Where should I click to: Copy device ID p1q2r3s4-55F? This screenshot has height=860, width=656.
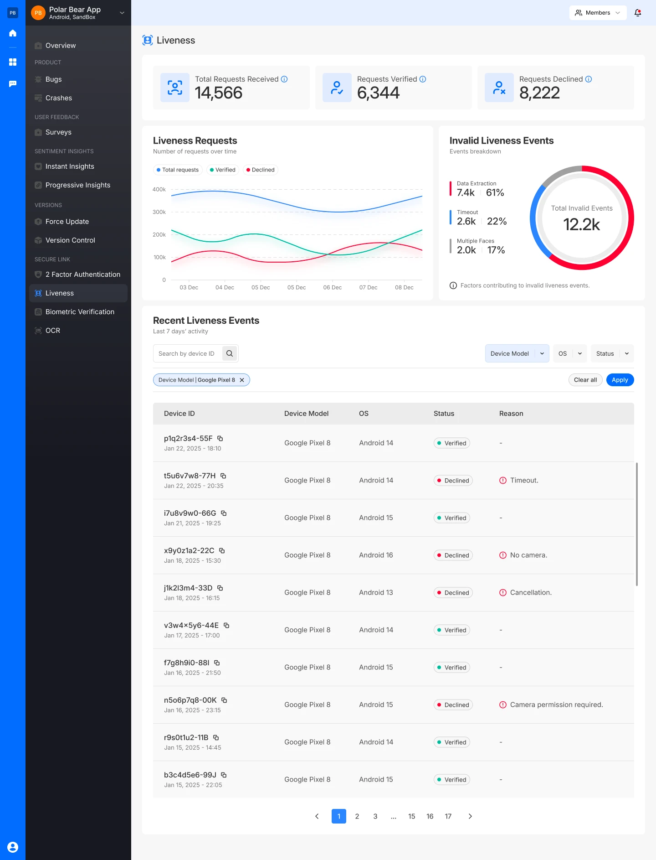click(220, 438)
